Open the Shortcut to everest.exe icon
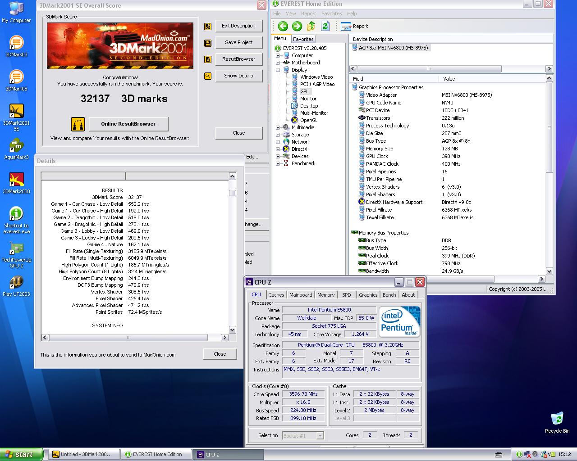The width and height of the screenshot is (577, 461). point(16,221)
